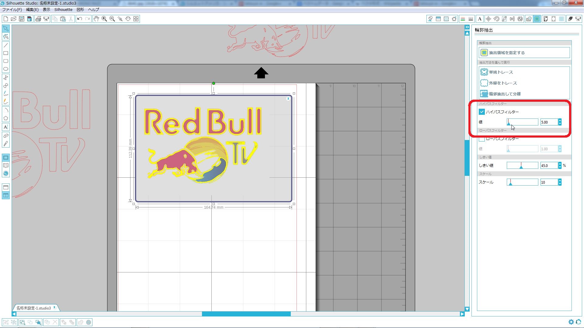Viewport: 584px width, 328px height.
Task: Select the knife tool
Action: (6, 144)
